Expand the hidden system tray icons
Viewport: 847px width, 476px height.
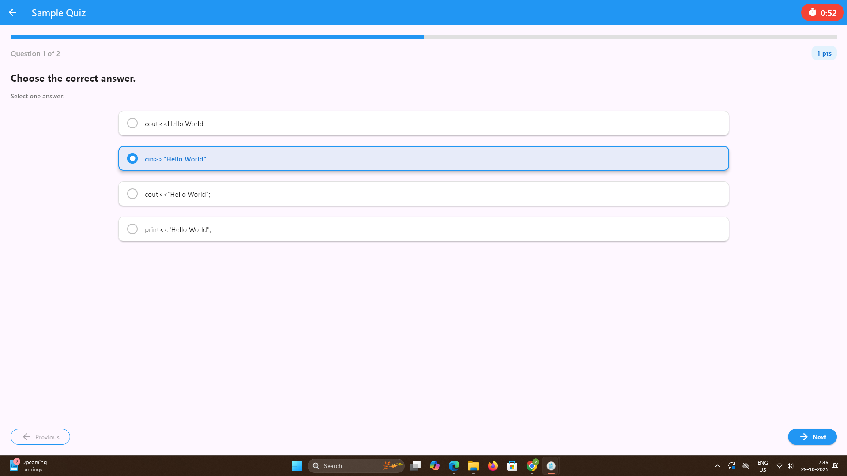(718, 466)
